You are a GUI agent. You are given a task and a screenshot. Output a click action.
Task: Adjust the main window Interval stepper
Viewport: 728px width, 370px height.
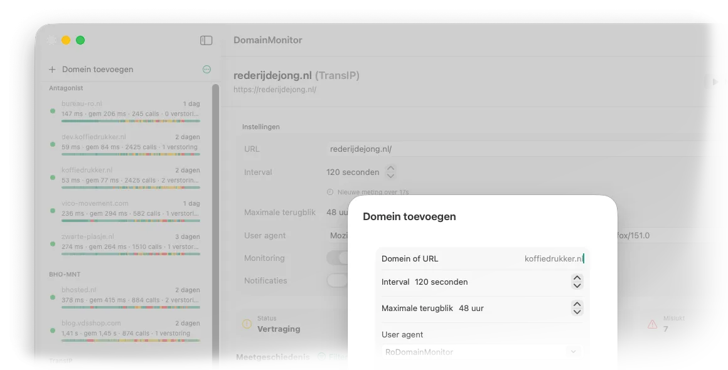[390, 172]
